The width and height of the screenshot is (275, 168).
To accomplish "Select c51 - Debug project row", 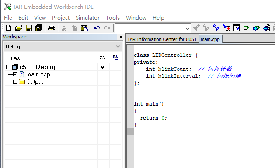I will point(37,67).
